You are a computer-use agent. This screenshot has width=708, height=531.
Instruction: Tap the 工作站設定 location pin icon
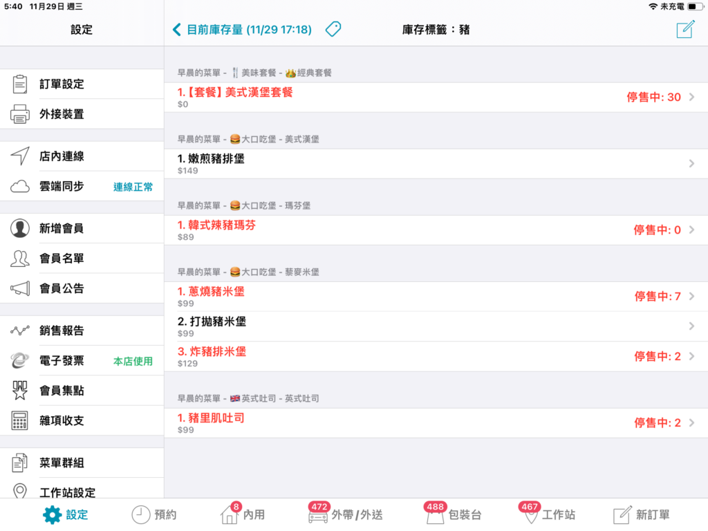coord(20,491)
